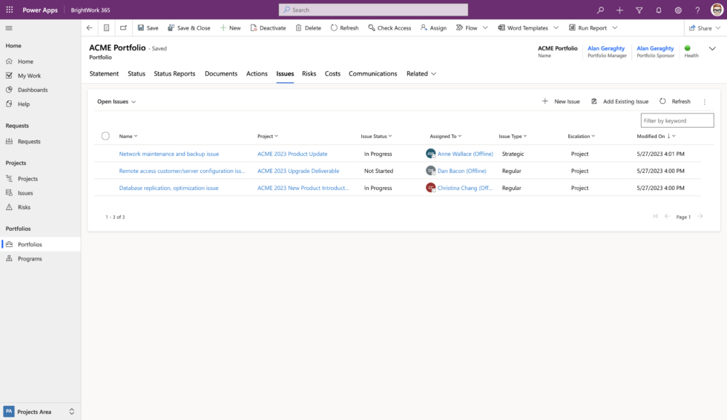Click Refresh in the top command bar

coord(344,28)
